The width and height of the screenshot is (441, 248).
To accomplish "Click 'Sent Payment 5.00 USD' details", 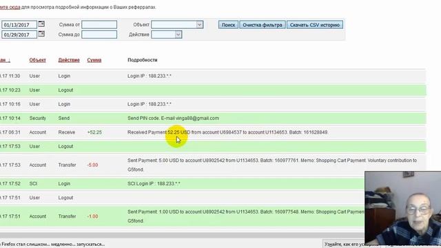I will pyautogui.click(x=272, y=165).
